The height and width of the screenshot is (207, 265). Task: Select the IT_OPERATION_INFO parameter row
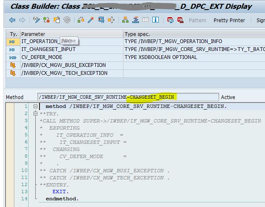pyautogui.click(x=40, y=41)
